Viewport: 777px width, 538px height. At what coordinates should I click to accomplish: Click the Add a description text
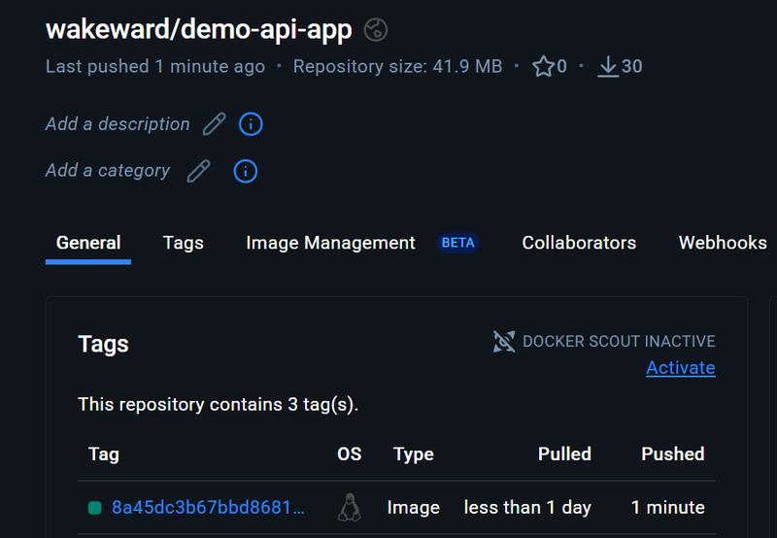118,124
